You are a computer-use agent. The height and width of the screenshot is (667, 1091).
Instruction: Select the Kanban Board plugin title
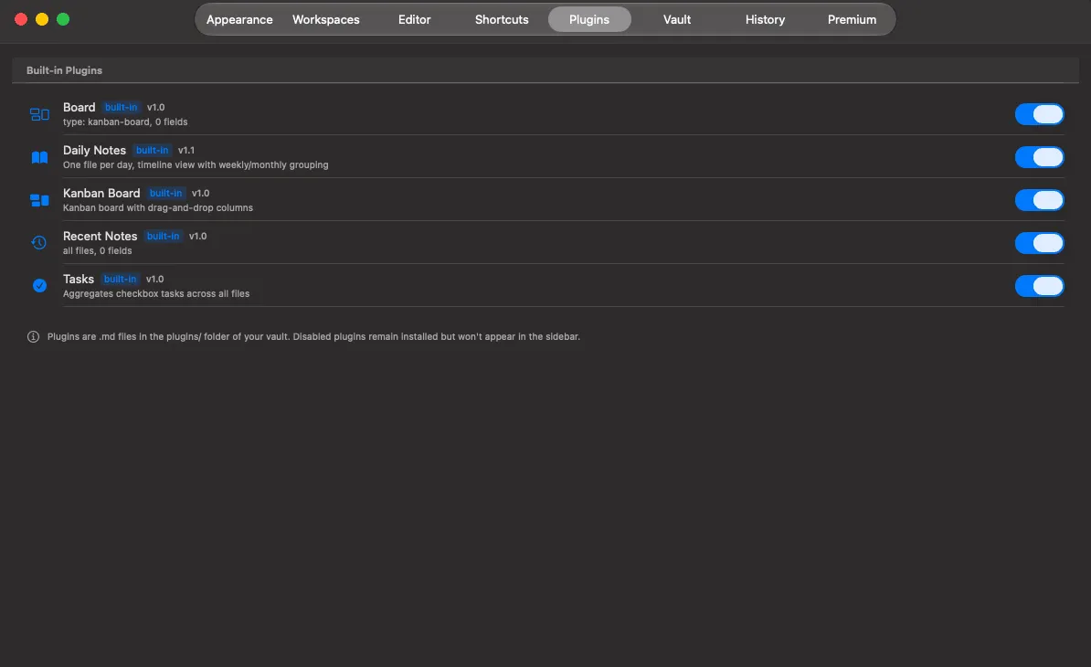point(101,194)
